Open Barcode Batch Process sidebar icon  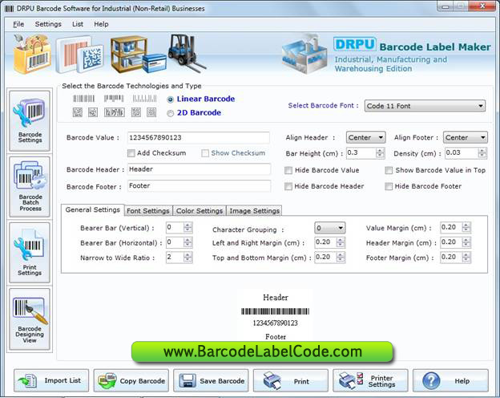[x=30, y=187]
